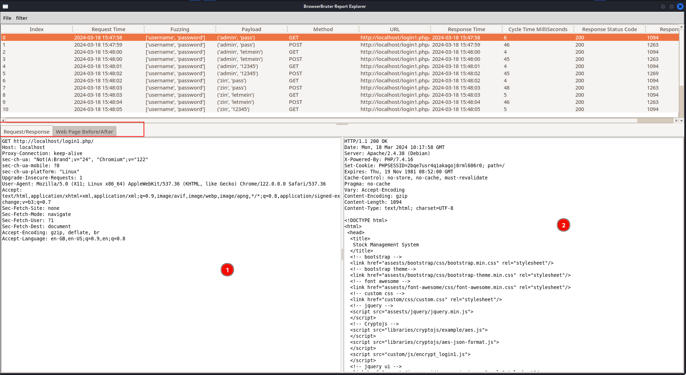This screenshot has width=686, height=375.
Task: Click Fuzzing cell in row 10
Action: (x=175, y=109)
